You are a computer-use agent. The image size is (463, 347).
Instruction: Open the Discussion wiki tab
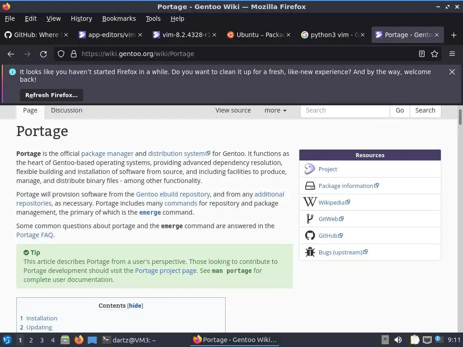[67, 110]
